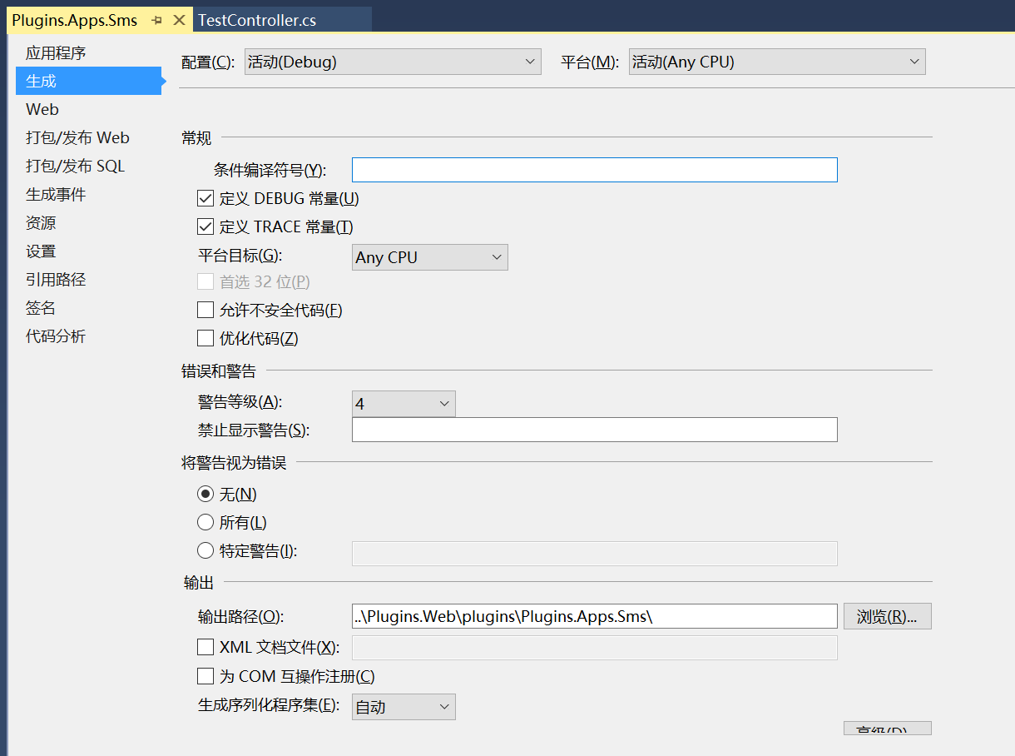Viewport: 1015px width, 756px height.
Task: Choose the 特定警告 radio option
Action: pyautogui.click(x=205, y=551)
